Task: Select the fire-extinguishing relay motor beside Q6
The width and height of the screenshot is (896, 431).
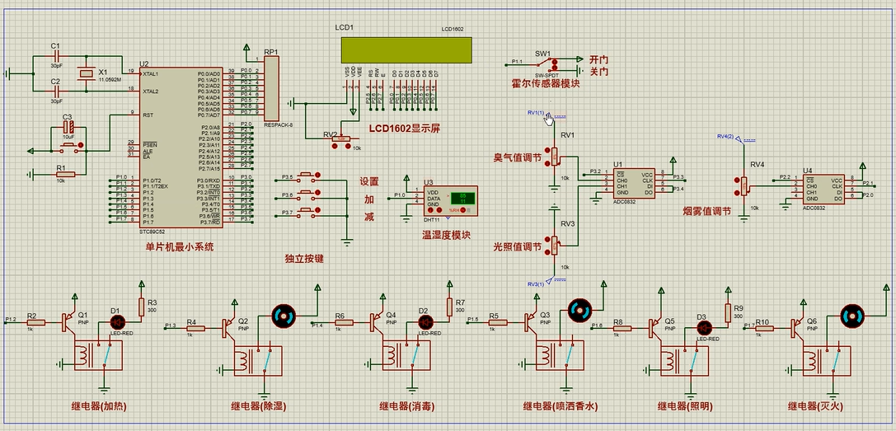Action: click(x=852, y=316)
